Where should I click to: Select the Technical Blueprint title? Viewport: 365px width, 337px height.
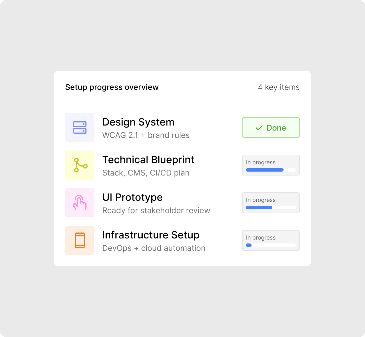[148, 160]
